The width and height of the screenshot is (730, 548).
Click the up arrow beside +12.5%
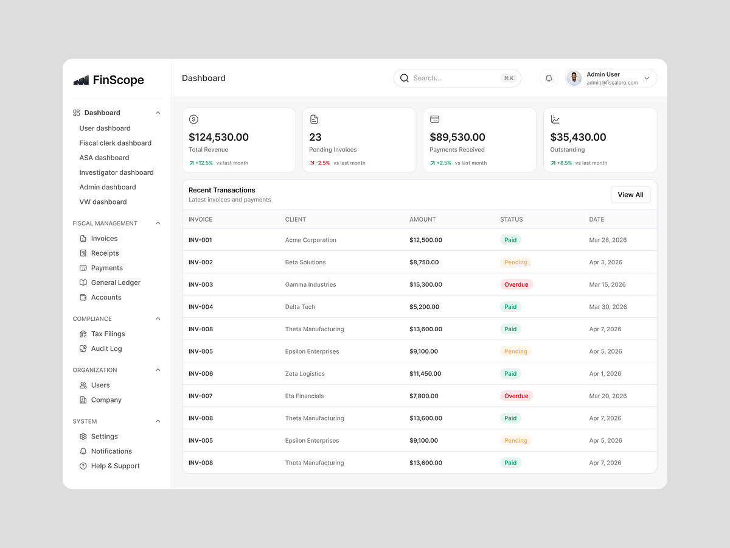tap(192, 163)
